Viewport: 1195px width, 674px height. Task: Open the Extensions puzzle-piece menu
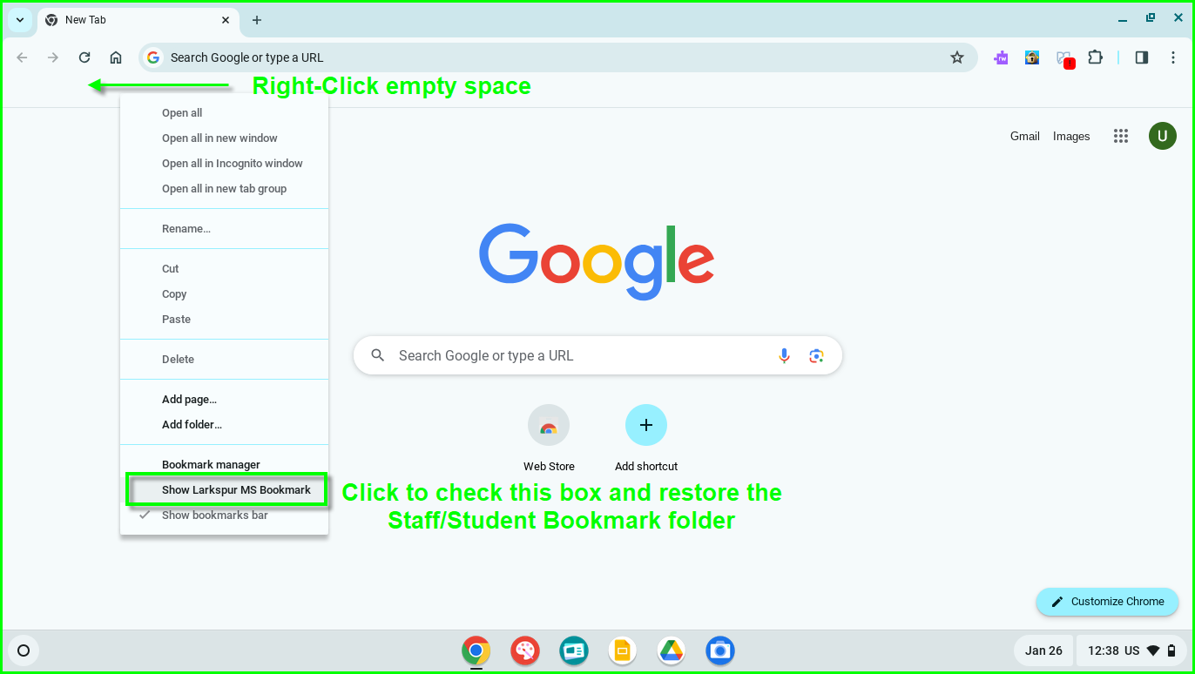pyautogui.click(x=1095, y=57)
